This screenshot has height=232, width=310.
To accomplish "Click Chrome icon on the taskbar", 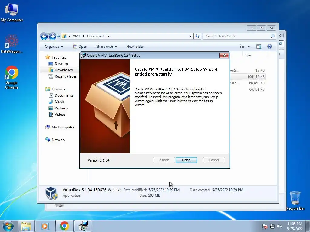I will tap(64, 226).
